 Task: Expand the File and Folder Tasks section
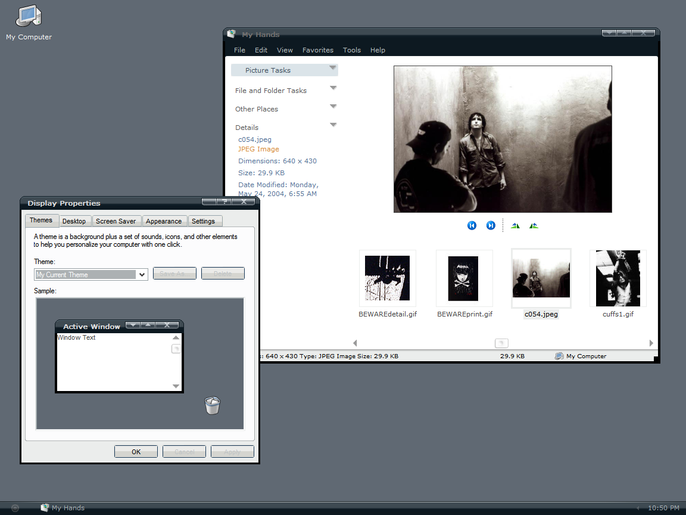click(x=333, y=88)
